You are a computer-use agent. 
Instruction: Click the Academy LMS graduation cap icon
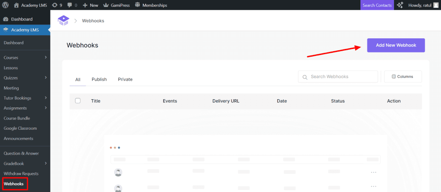[6, 30]
